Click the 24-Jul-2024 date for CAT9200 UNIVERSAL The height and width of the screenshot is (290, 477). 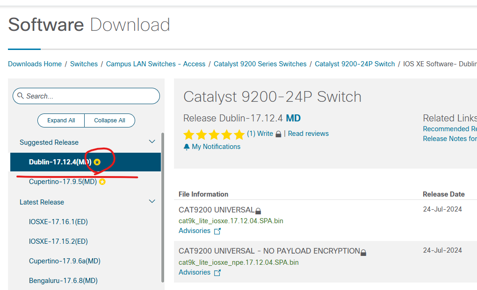pyautogui.click(x=442, y=209)
